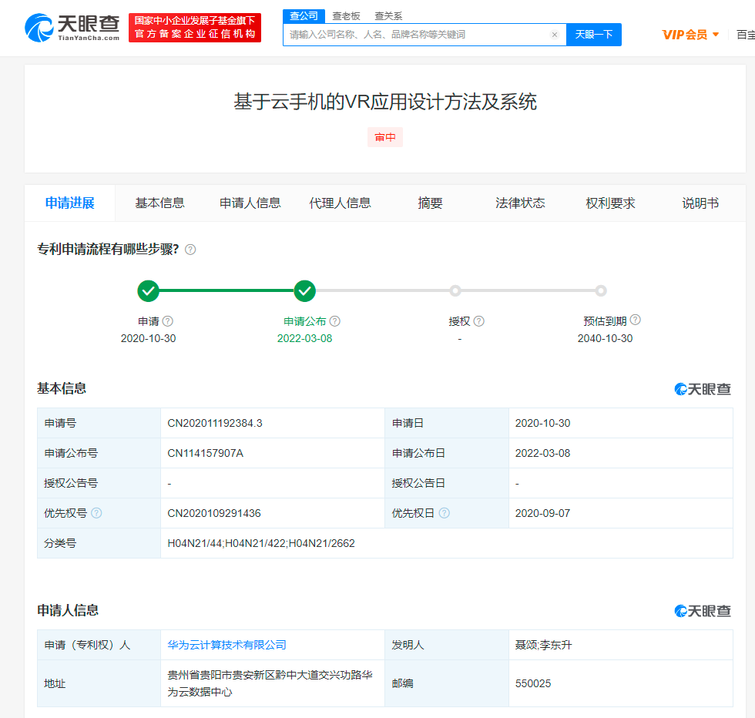Click the question icon beside 优先权日
The image size is (755, 718).
445,513
